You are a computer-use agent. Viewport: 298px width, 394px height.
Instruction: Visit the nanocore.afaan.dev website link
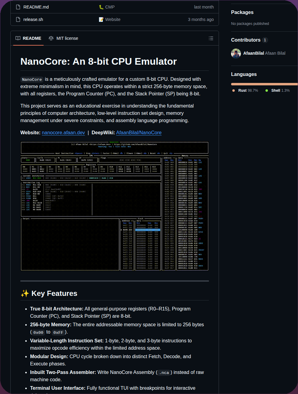click(x=63, y=133)
